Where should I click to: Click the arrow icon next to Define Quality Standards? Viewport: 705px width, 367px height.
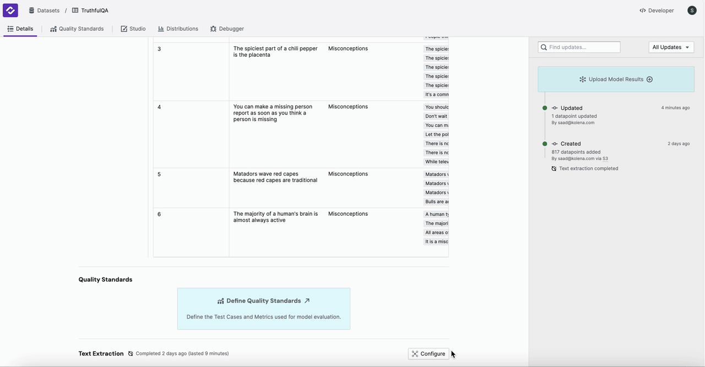click(x=307, y=301)
